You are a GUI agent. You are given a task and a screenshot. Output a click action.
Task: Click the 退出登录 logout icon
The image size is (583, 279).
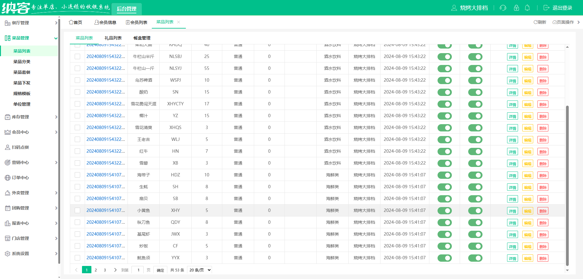[546, 8]
